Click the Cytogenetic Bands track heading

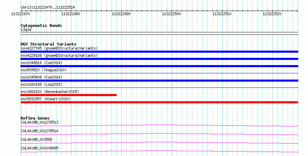coord(41,25)
